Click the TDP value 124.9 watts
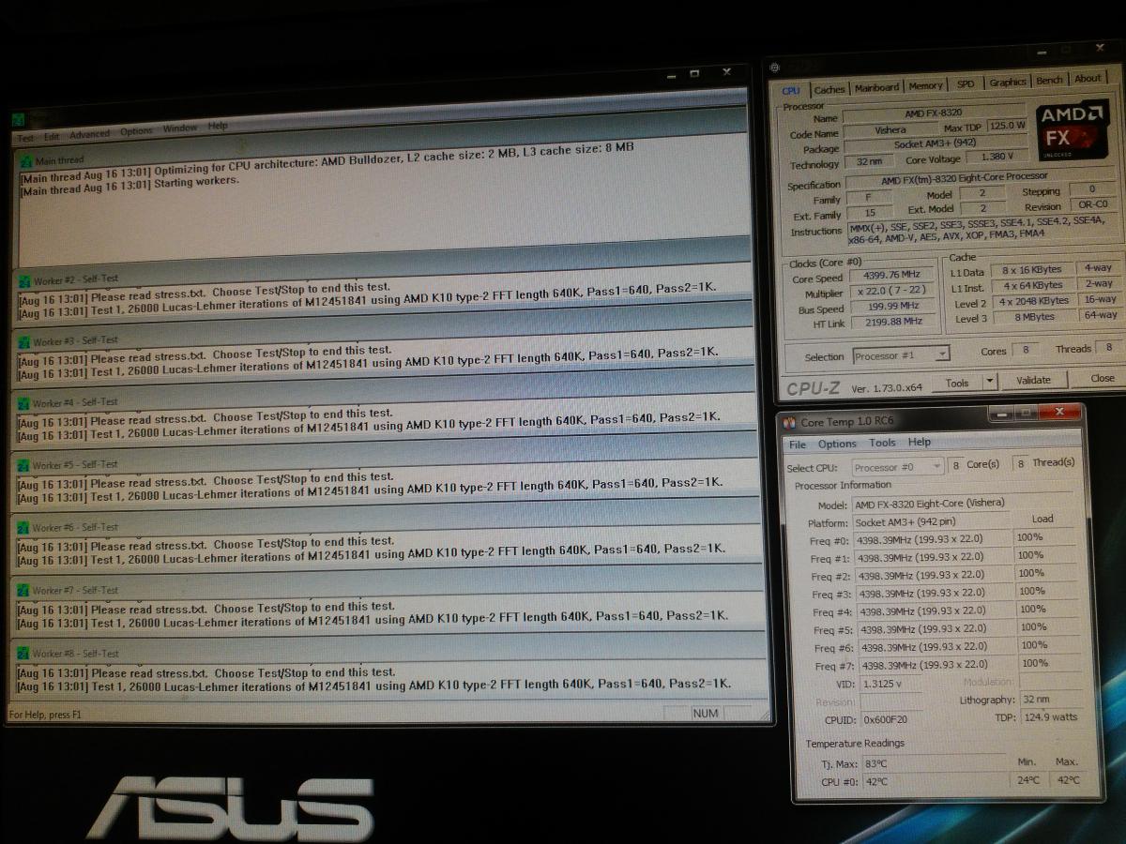The width and height of the screenshot is (1126, 844). coord(1049,717)
